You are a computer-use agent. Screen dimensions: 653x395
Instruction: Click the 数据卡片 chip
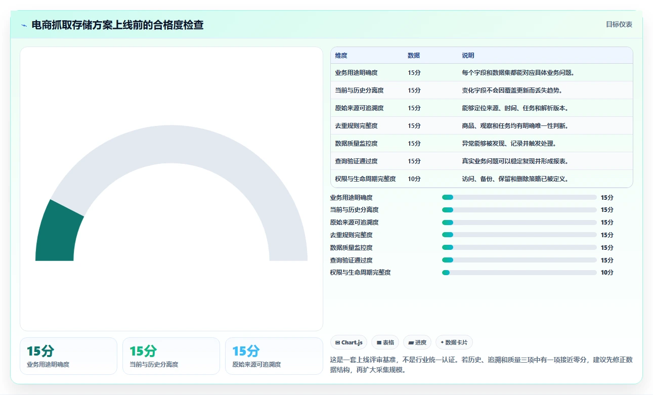[x=454, y=342]
